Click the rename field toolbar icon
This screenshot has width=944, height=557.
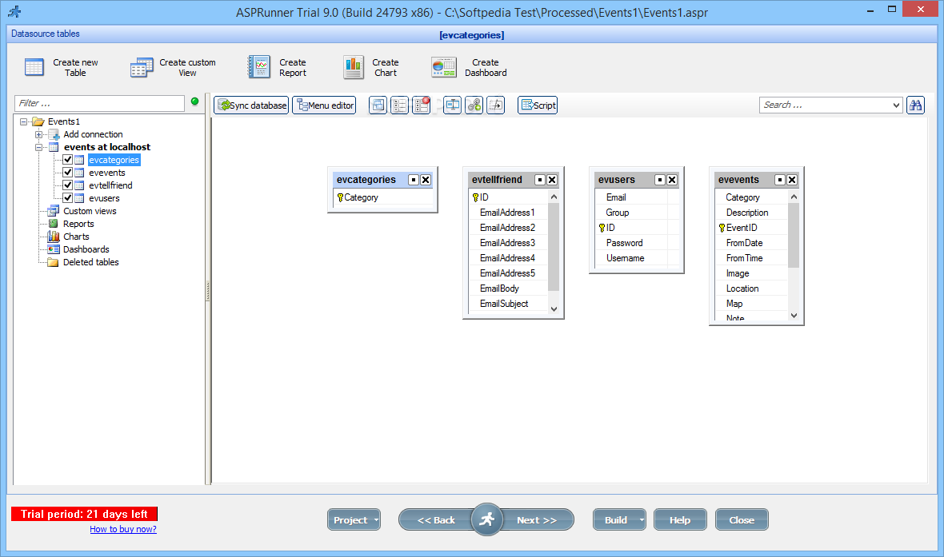[x=452, y=105]
